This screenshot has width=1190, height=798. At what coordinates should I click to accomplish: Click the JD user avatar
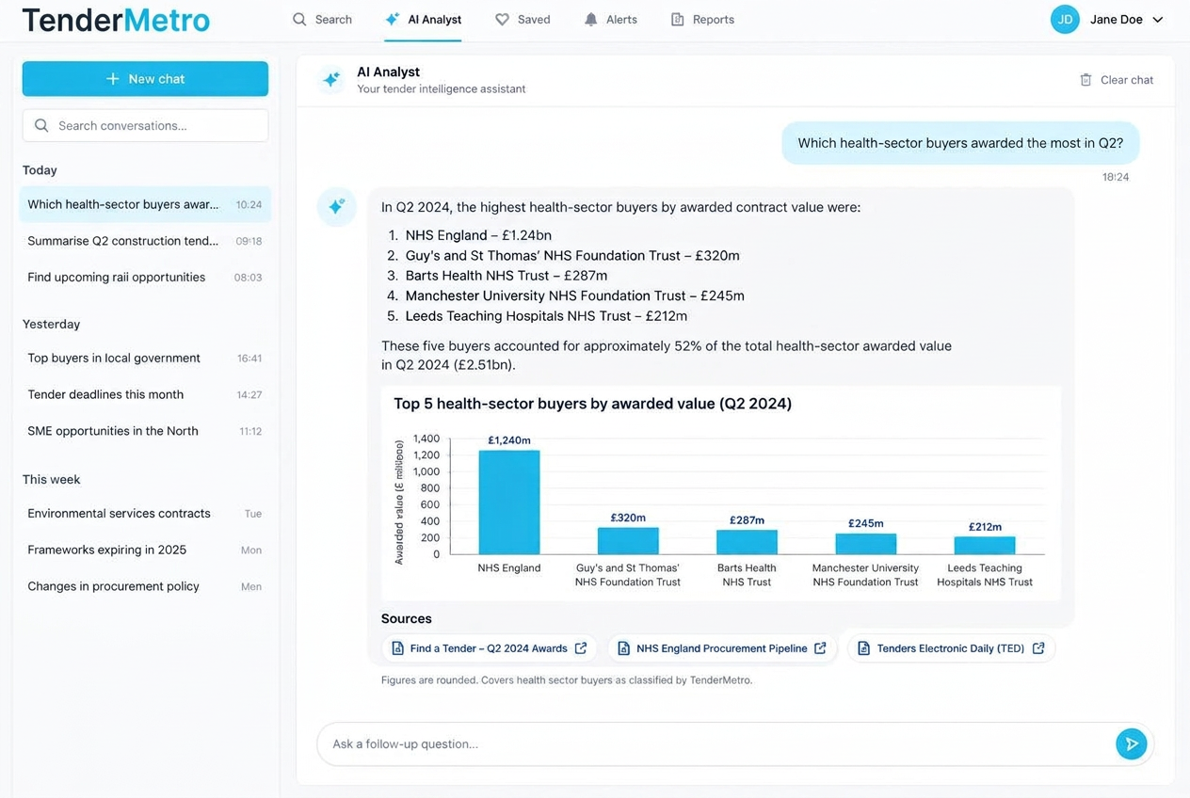[1065, 20]
